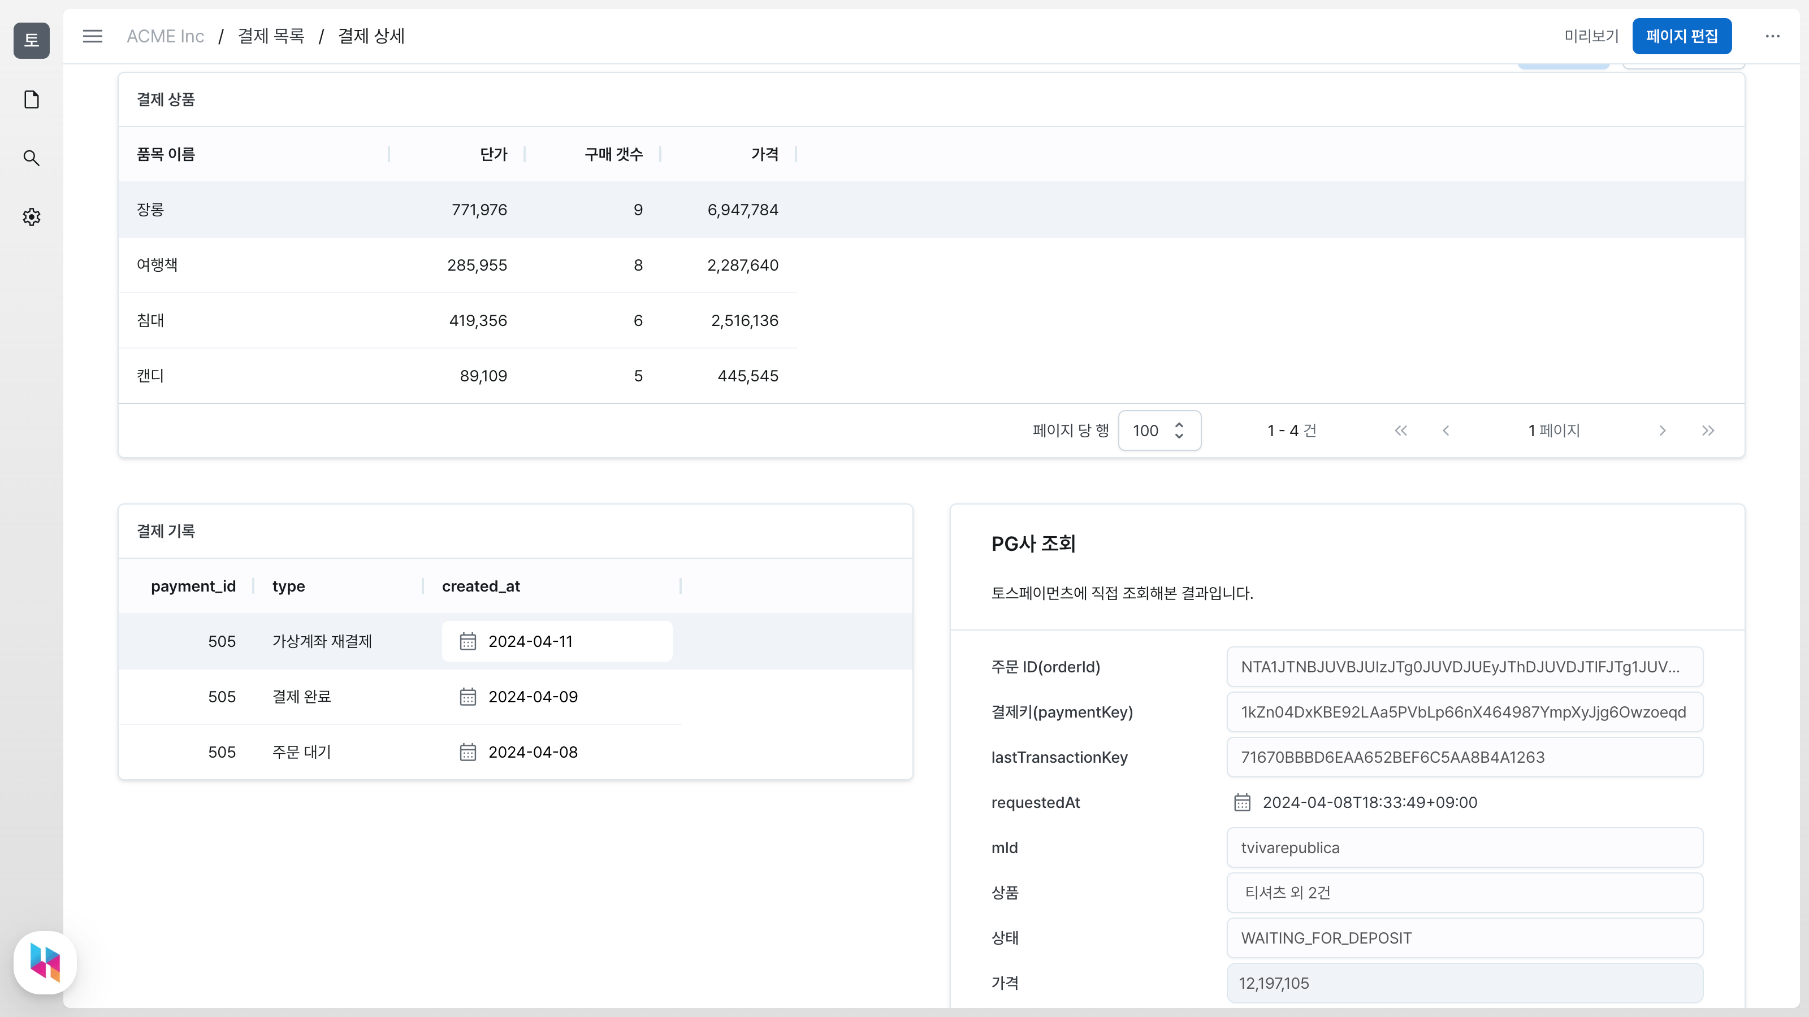Navigate to 결제 목록 breadcrumb

pyautogui.click(x=271, y=36)
